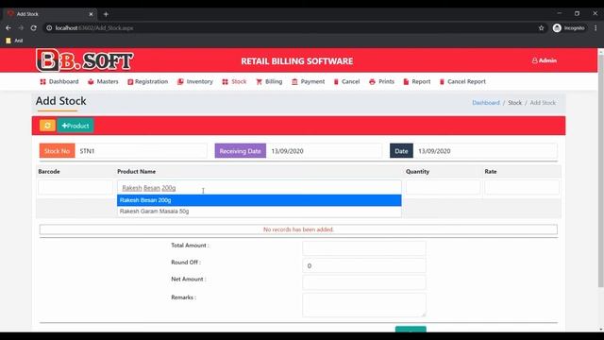Click the Billing cart icon
604x340 pixels.
point(259,82)
